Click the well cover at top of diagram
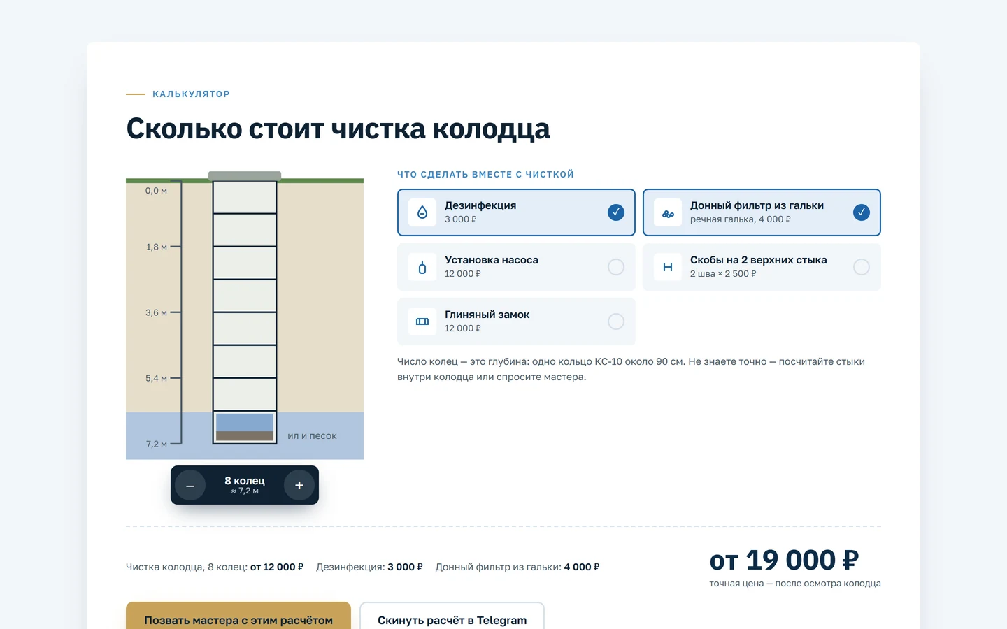This screenshot has width=1007, height=629. (x=245, y=176)
